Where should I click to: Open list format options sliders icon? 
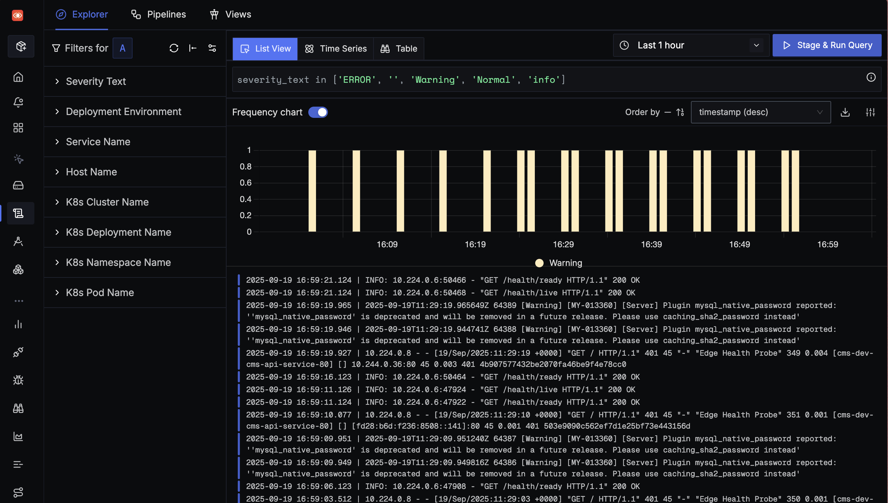(870, 112)
